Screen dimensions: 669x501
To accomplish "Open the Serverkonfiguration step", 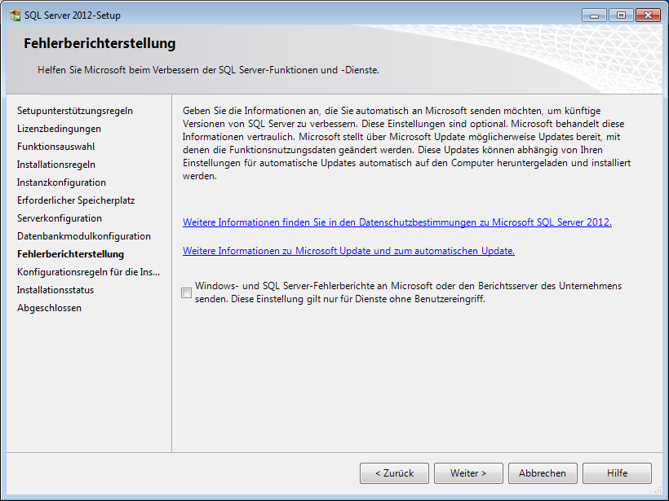I will (60, 218).
